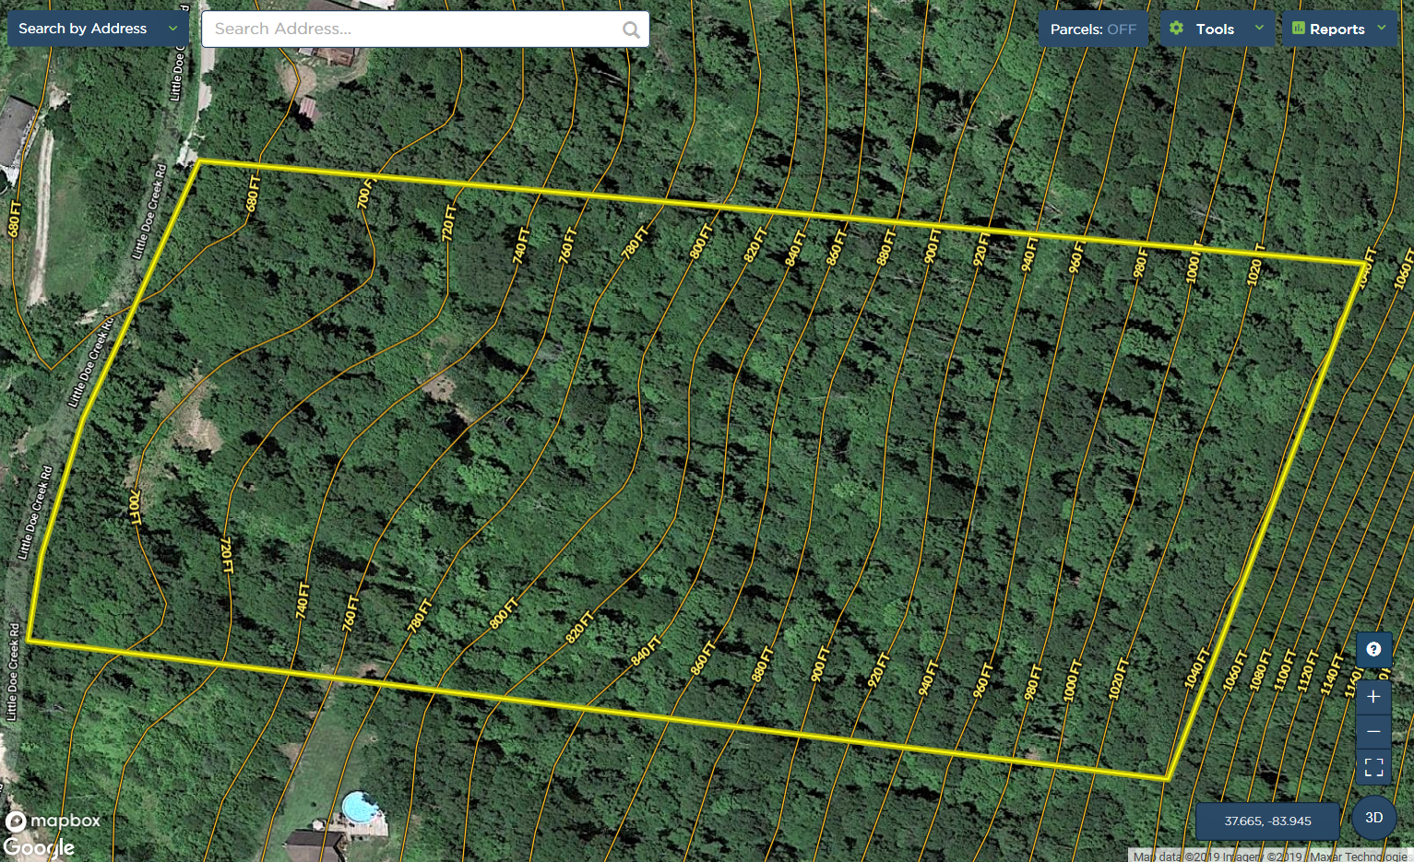The image size is (1414, 862).
Task: Click the green gear icon beside Tools
Action: (x=1176, y=29)
